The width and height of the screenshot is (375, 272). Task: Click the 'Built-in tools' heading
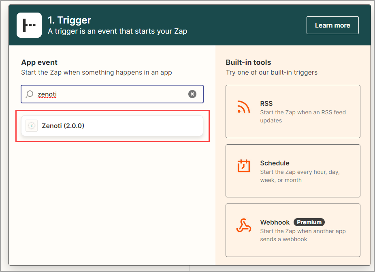coord(248,62)
